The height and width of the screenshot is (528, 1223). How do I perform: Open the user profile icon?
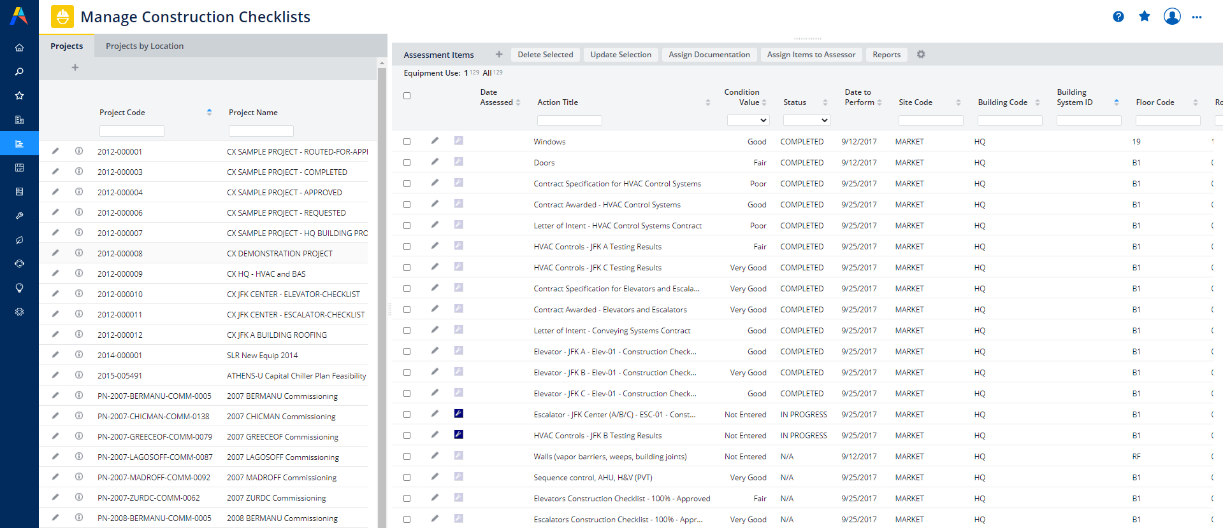click(x=1171, y=17)
